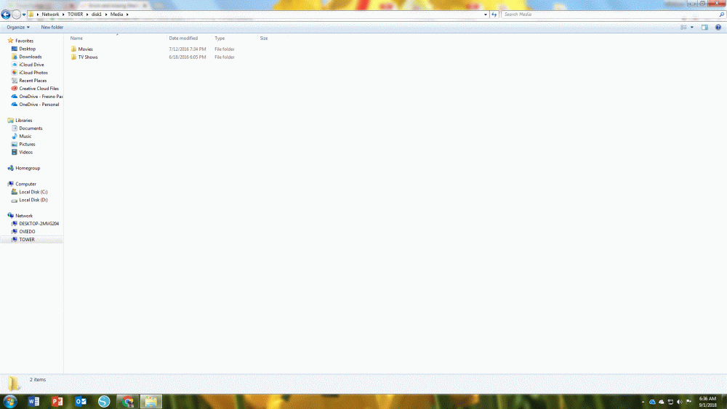Open Downloads in Favorites

[30, 57]
